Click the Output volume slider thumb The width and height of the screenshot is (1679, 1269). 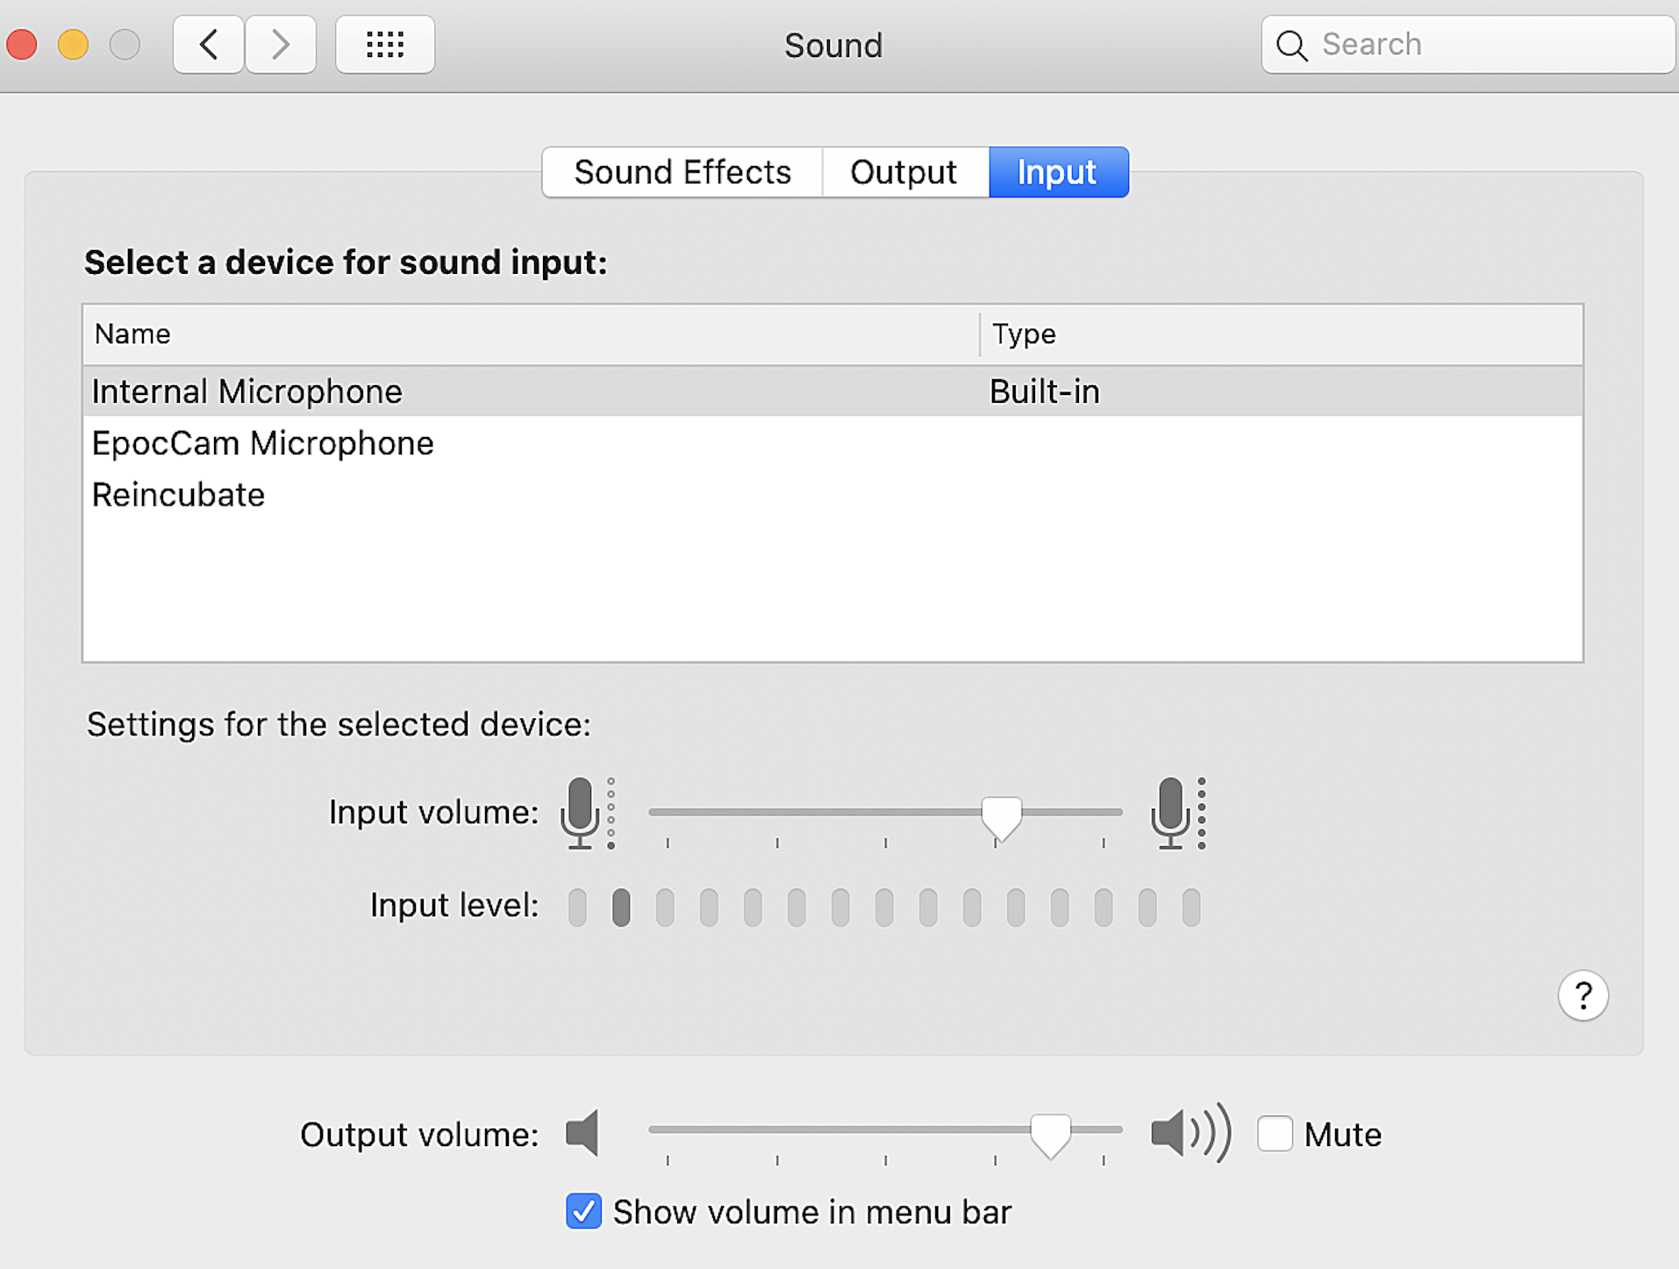coord(1050,1134)
